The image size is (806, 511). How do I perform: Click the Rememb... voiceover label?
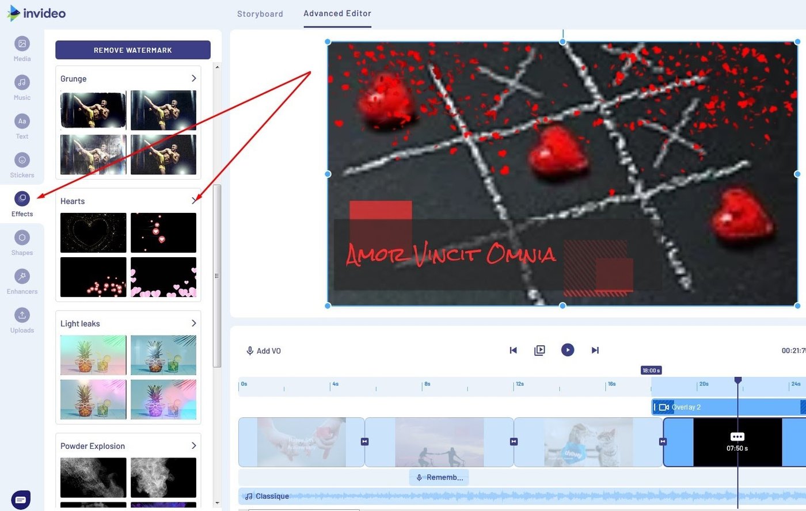tap(439, 477)
